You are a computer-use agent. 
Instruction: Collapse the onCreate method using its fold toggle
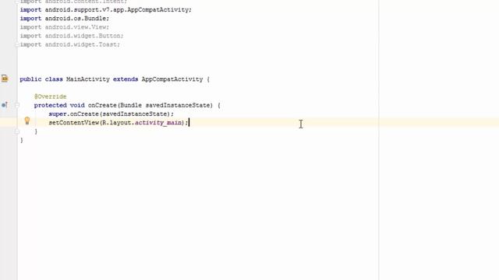pyautogui.click(x=17, y=105)
